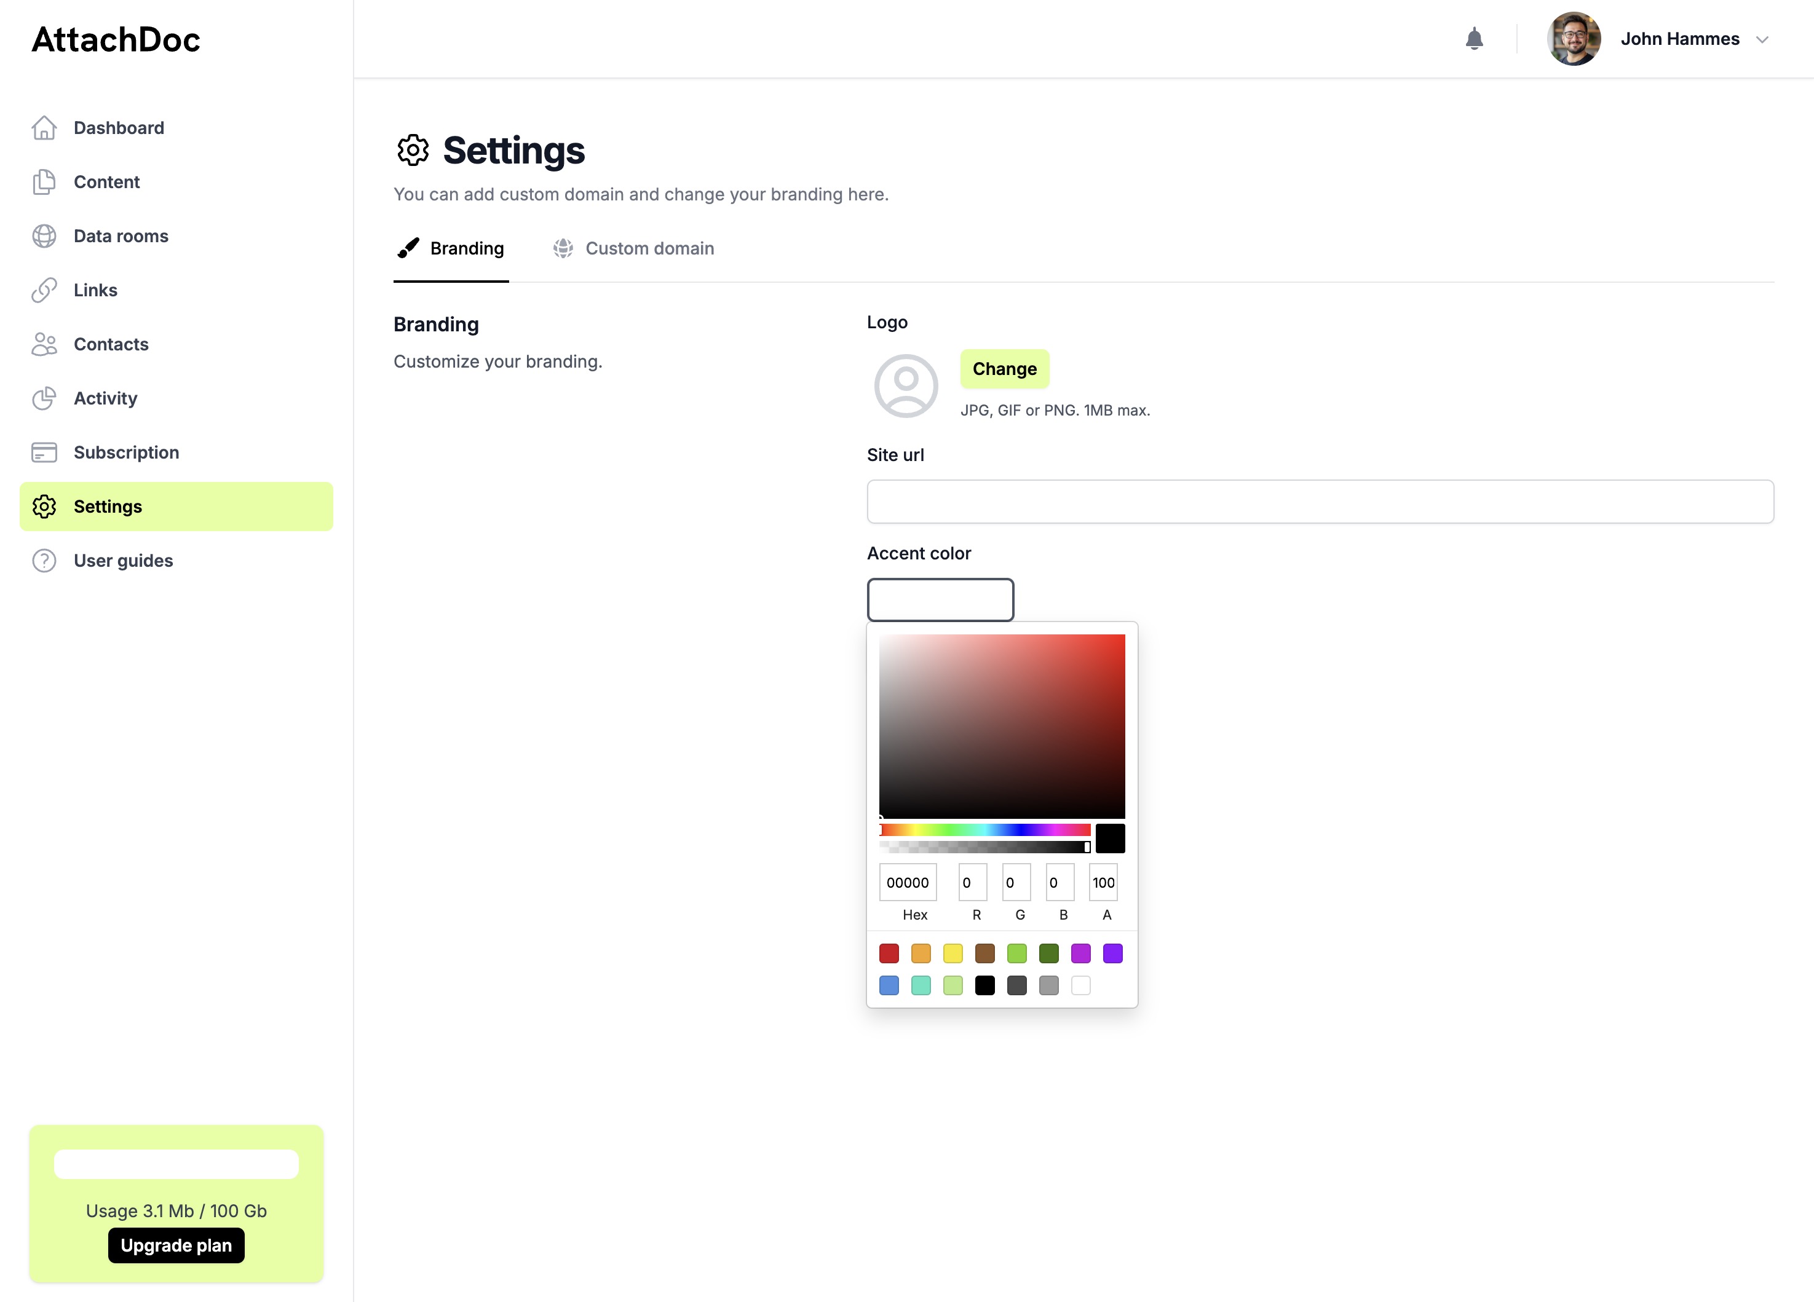Click the Site url input field
The height and width of the screenshot is (1302, 1814).
pyautogui.click(x=1320, y=502)
